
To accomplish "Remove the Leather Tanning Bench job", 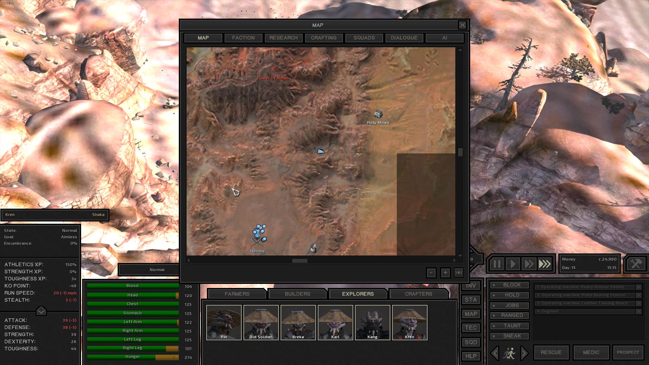I will [639, 303].
